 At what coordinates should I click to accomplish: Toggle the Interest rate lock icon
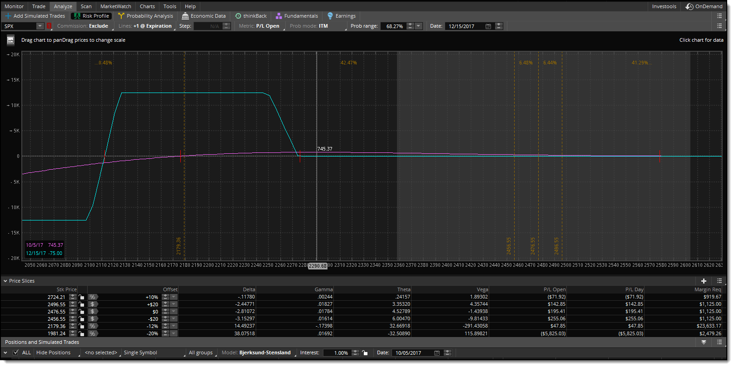(x=365, y=353)
